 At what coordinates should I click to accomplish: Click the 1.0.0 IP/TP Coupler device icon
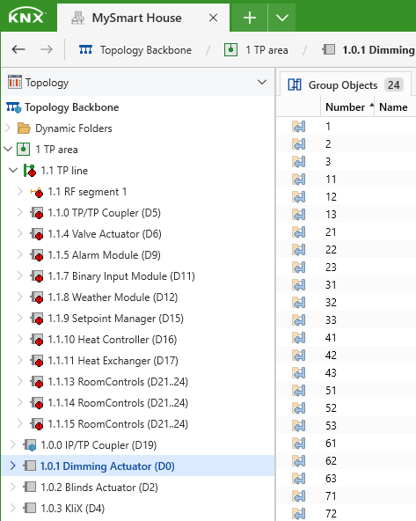pos(30,445)
